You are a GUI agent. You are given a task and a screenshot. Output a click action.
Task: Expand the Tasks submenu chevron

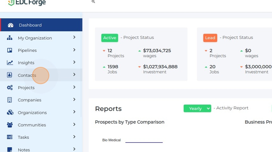coord(74,137)
